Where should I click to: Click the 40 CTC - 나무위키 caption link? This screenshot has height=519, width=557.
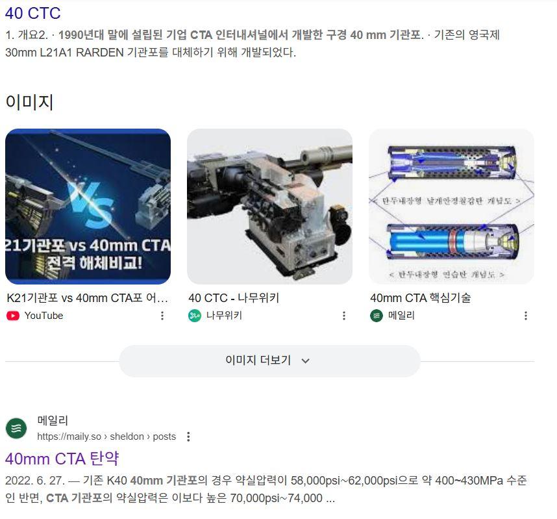click(x=234, y=298)
